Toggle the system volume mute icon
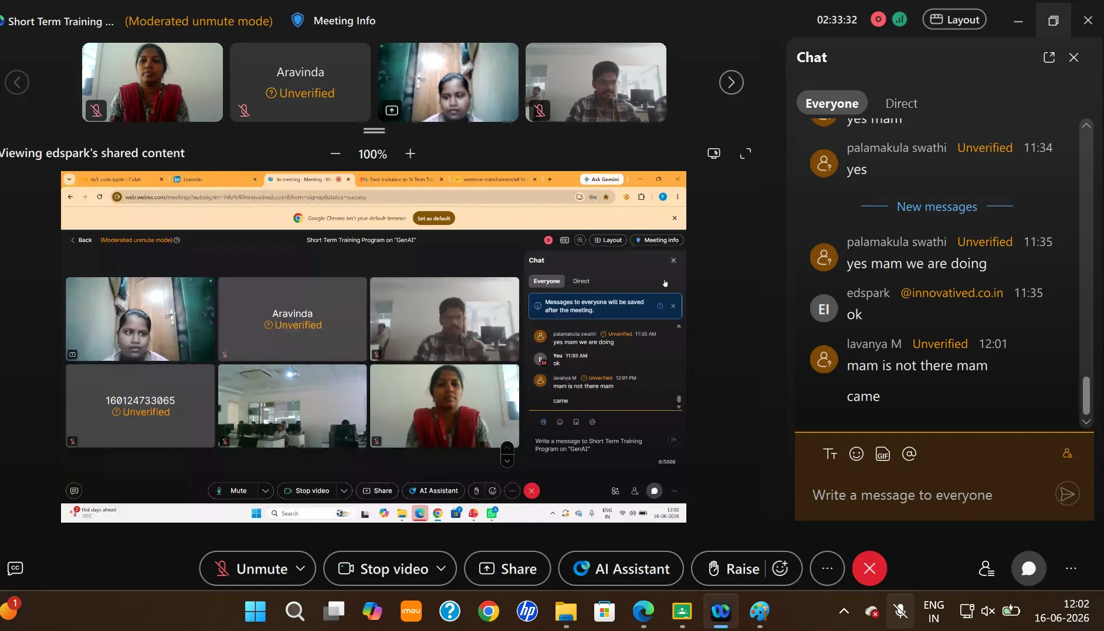Viewport: 1104px width, 631px height. (988, 611)
